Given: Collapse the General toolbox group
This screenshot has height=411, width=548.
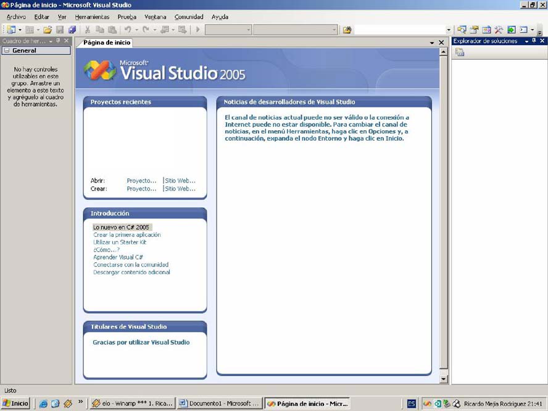Looking at the screenshot, I should coord(6,51).
